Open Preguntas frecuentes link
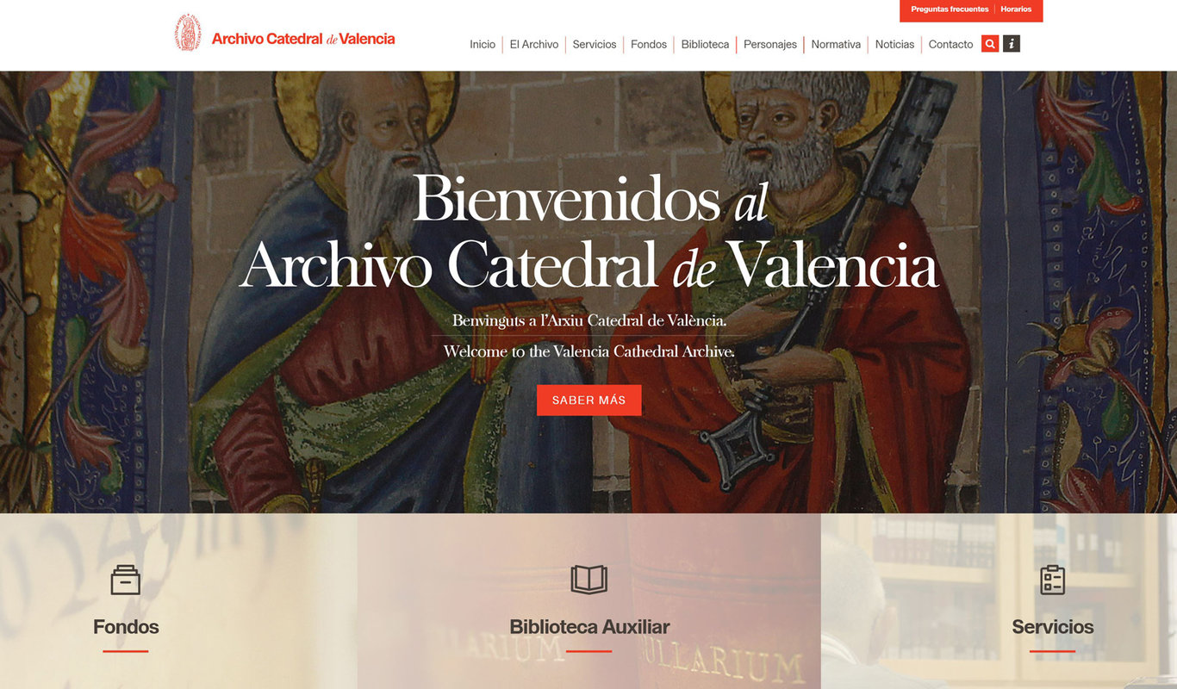 coord(950,9)
